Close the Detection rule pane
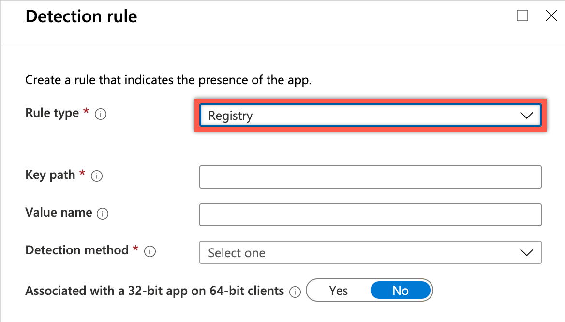 pos(551,15)
